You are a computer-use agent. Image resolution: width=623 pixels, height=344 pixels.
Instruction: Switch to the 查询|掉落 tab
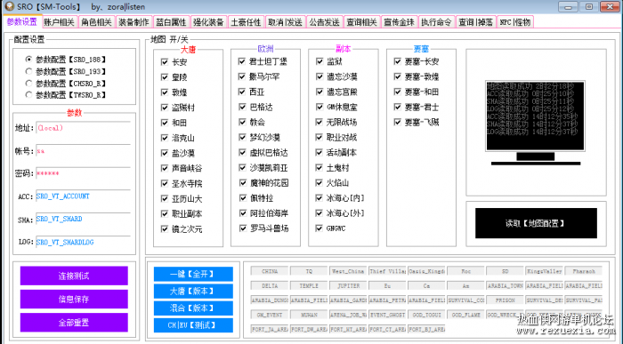click(x=475, y=22)
